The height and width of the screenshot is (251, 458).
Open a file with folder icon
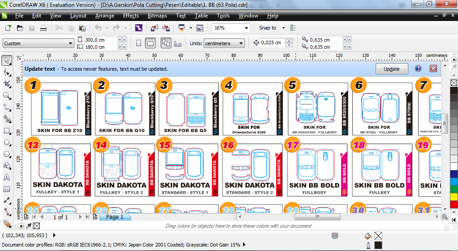(20, 28)
